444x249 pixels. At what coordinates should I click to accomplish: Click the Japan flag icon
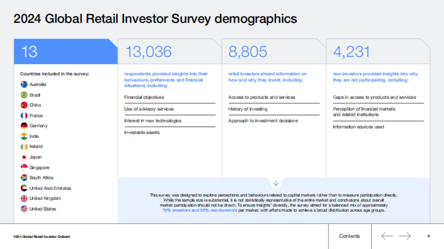(24, 157)
